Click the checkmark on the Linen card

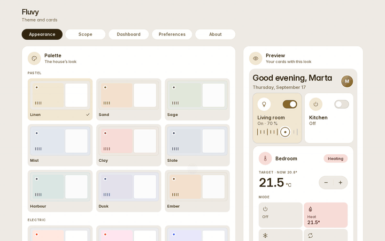point(88,115)
